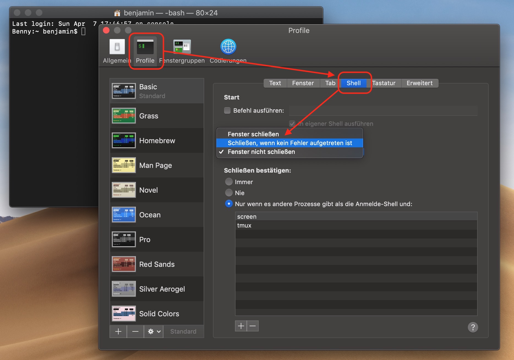
Task: Click the home icon in Terminal title bar
Action: [117, 13]
